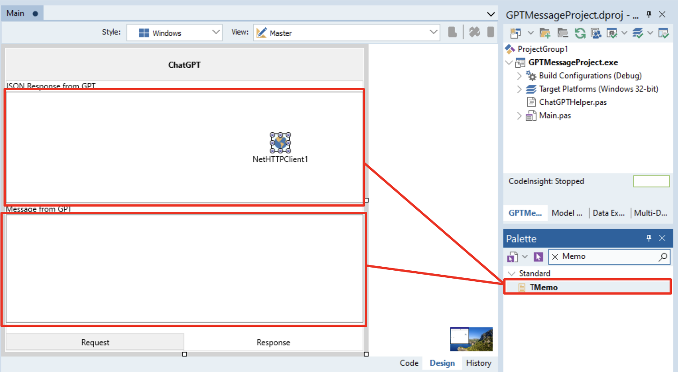Select ChatGPTHelper.pas in the project tree
Viewport: 678px width, 372px height.
coord(573,102)
